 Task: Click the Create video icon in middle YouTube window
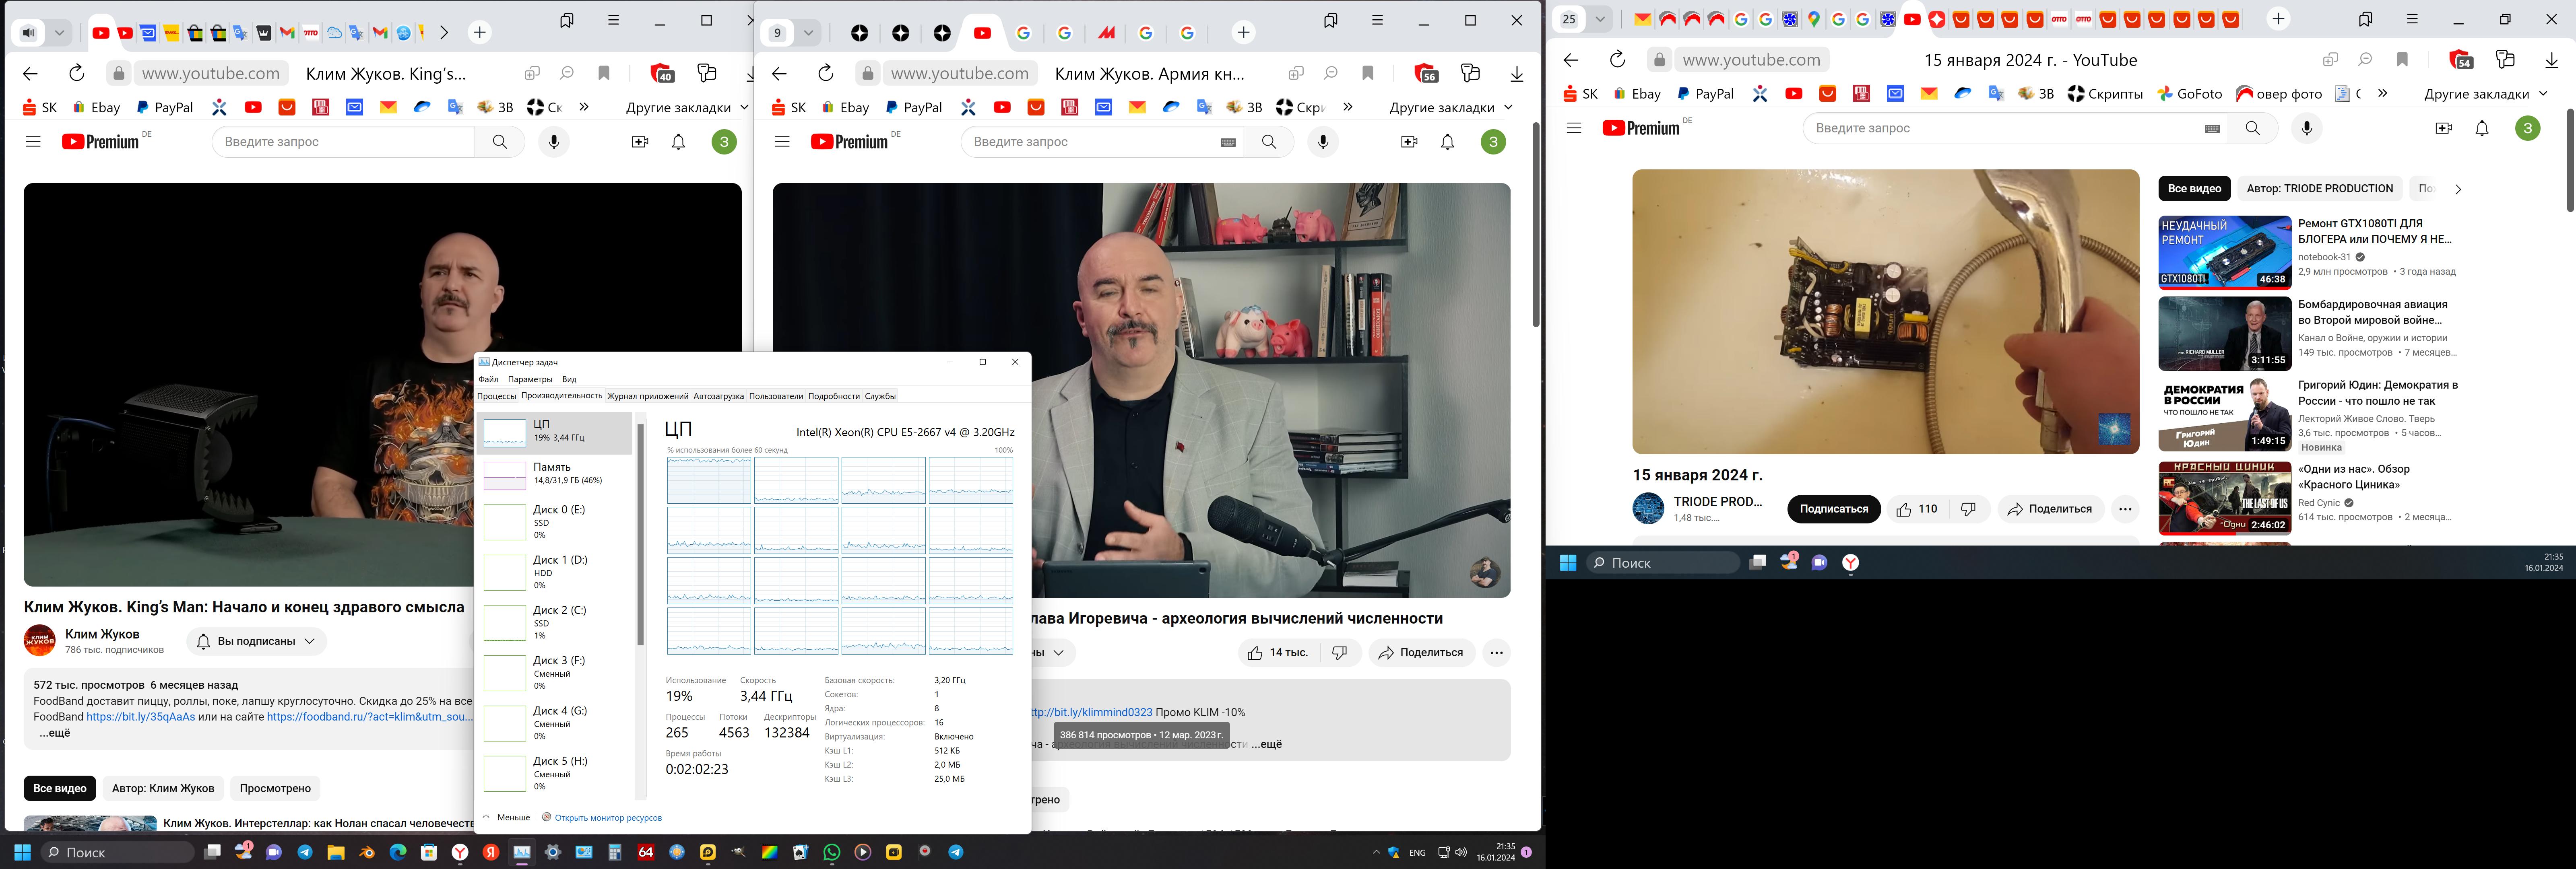pos(1409,142)
